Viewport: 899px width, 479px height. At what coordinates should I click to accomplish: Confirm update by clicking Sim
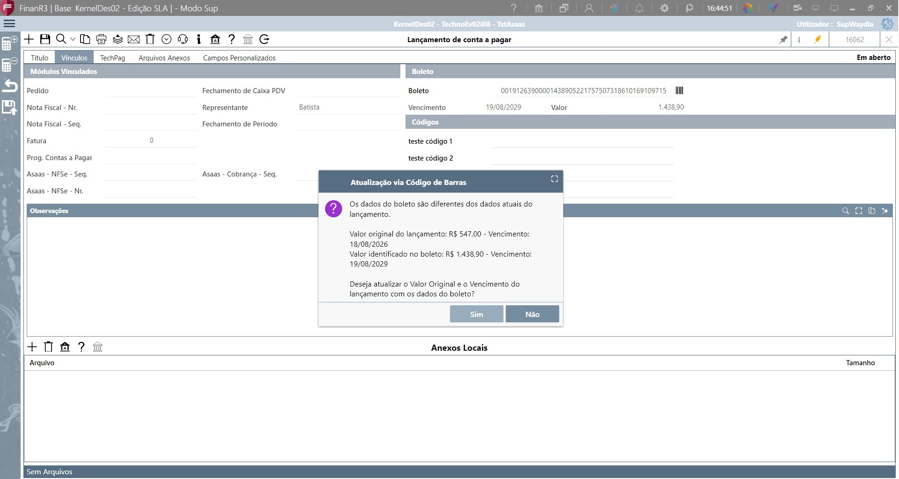tap(477, 314)
